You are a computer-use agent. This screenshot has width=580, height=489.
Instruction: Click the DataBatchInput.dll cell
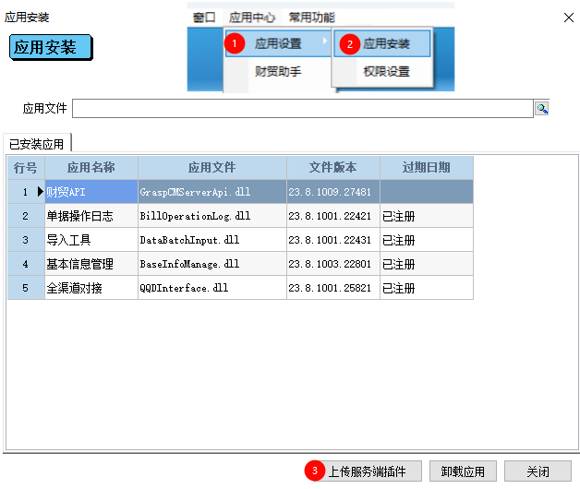(212, 240)
